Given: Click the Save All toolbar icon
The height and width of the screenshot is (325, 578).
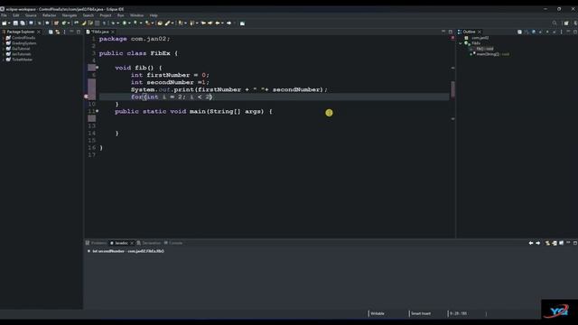Looking at the screenshot, I should pyautogui.click(x=22, y=23).
